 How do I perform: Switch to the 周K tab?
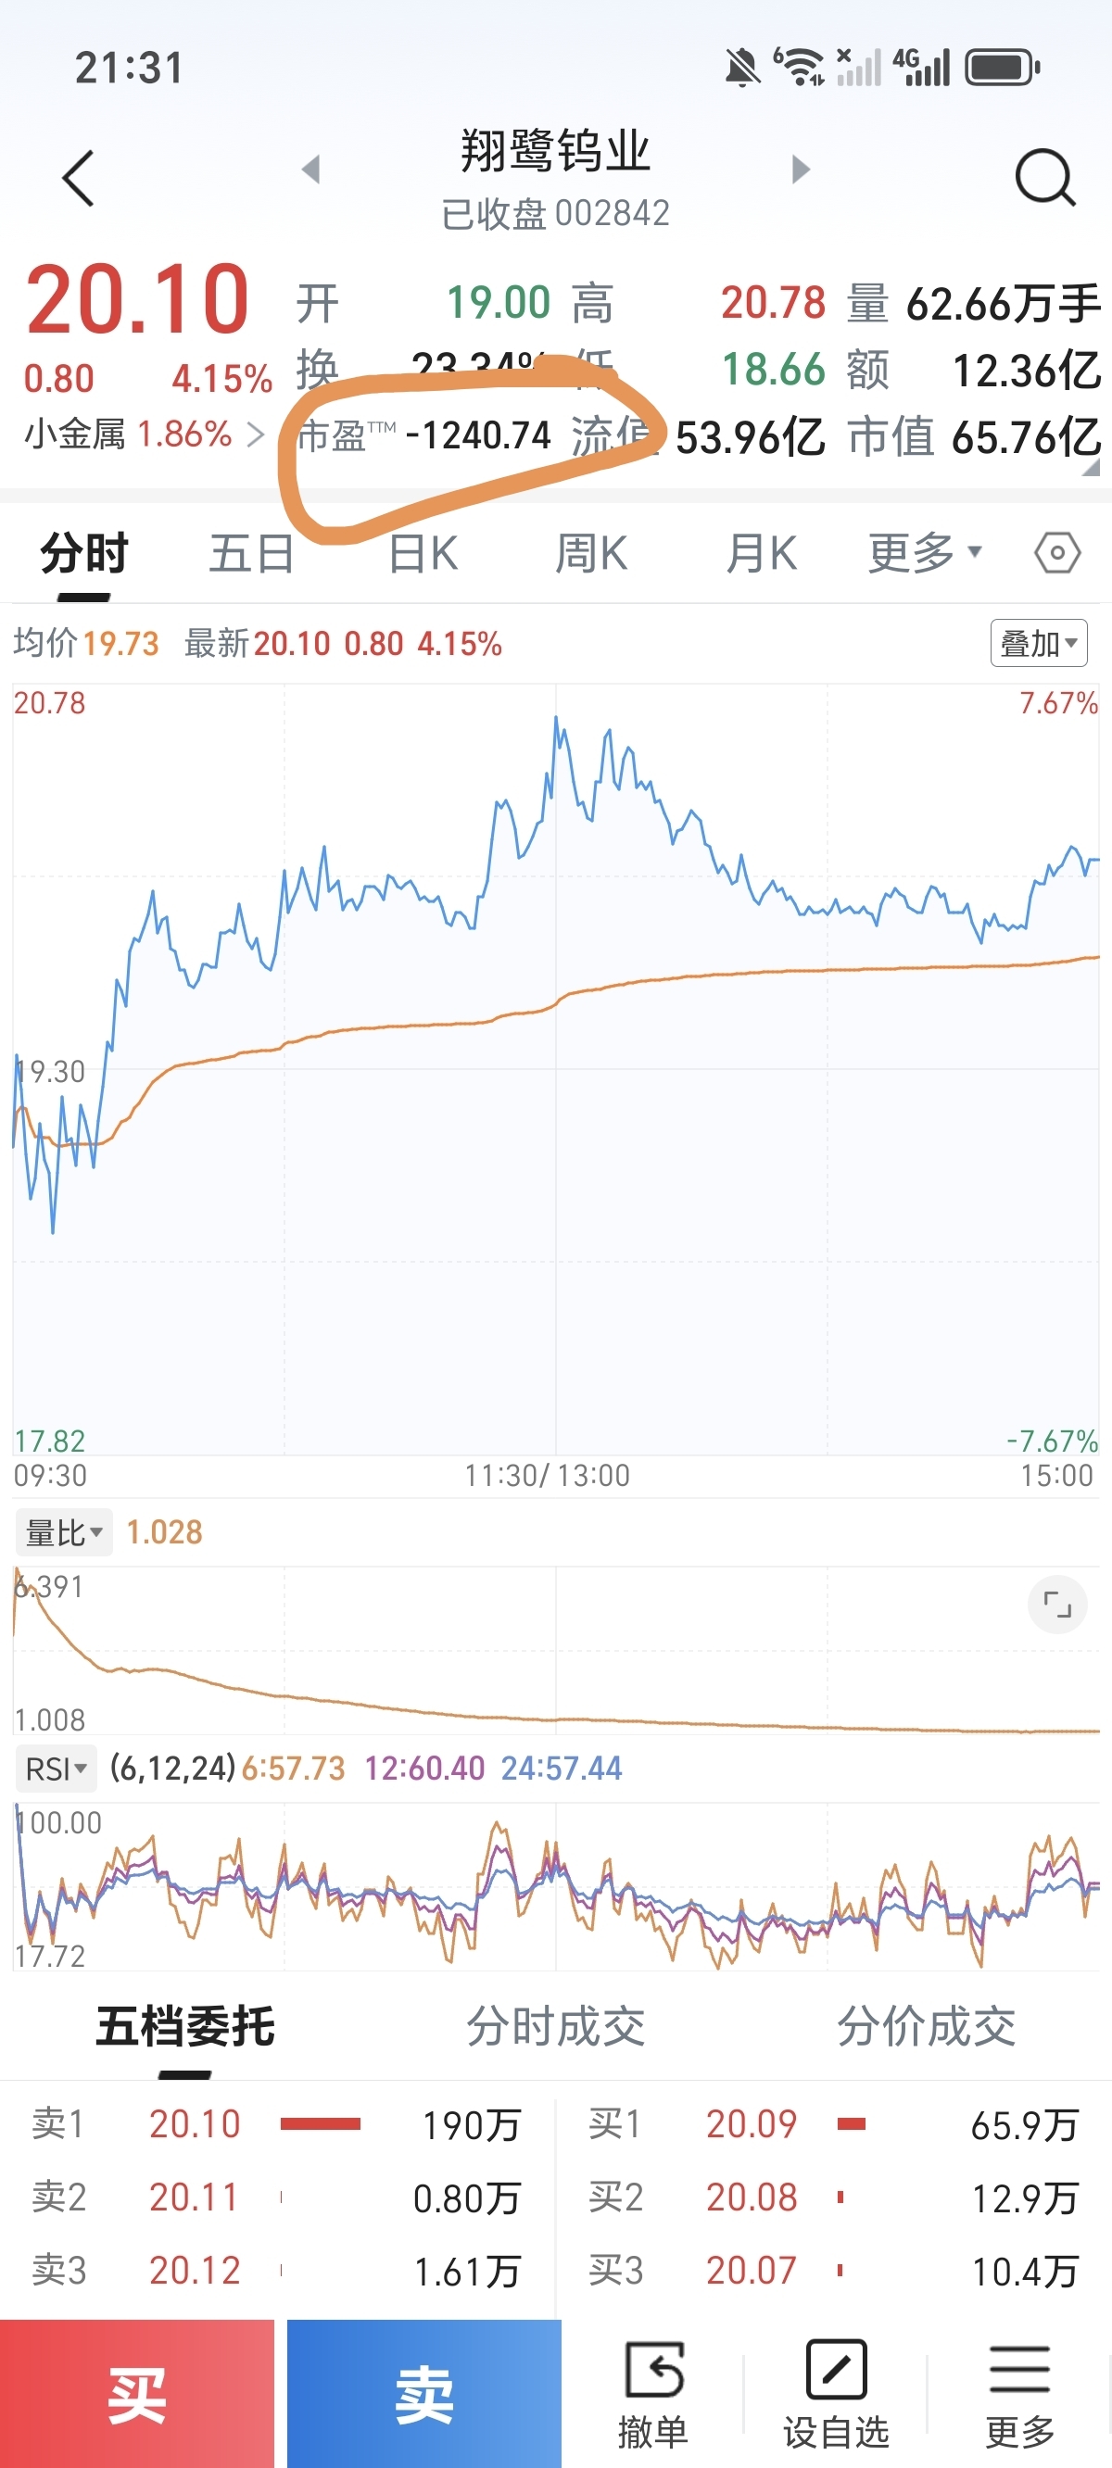pos(590,553)
